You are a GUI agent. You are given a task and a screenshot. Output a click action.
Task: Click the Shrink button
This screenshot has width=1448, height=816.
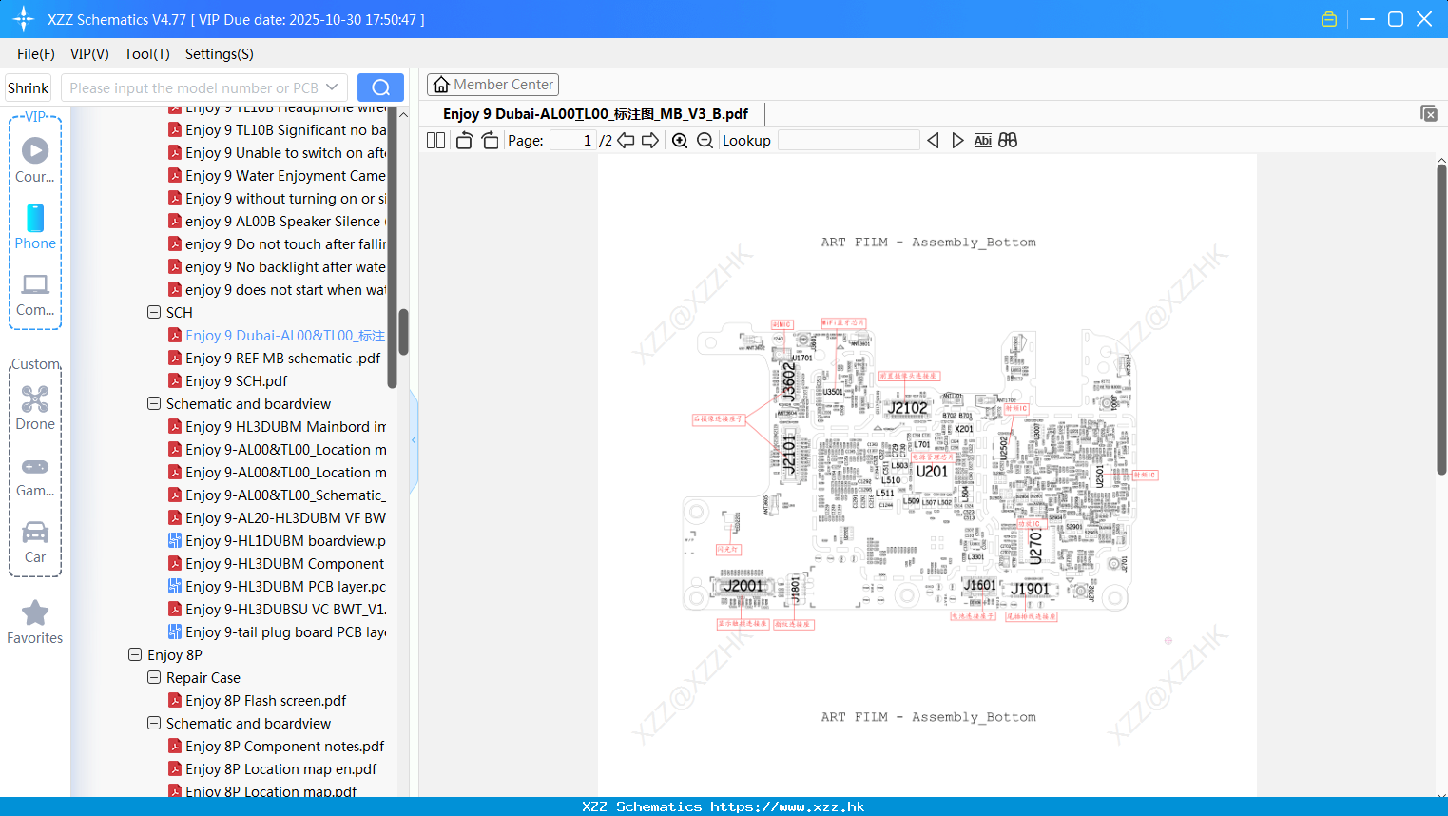tap(28, 87)
